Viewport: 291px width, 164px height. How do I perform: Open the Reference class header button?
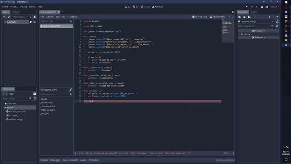(258, 37)
